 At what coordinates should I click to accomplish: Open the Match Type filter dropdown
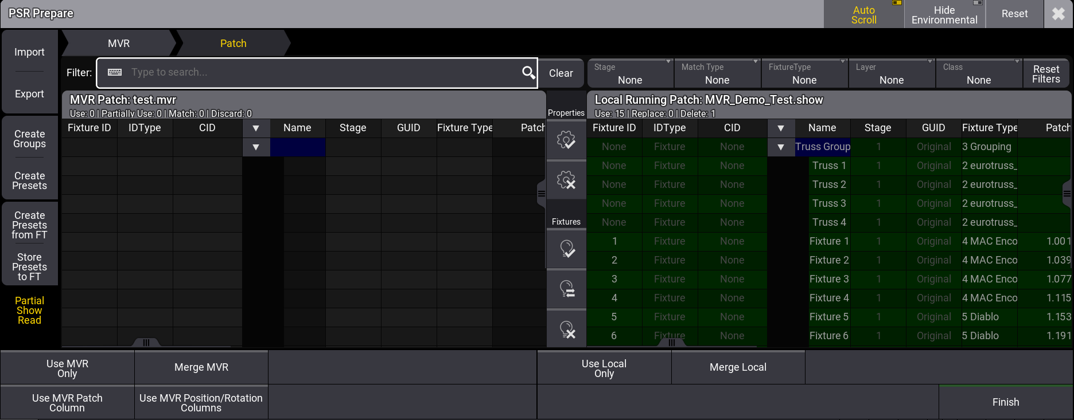pyautogui.click(x=717, y=73)
